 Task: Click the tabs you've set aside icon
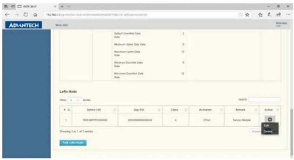coord(6,6)
